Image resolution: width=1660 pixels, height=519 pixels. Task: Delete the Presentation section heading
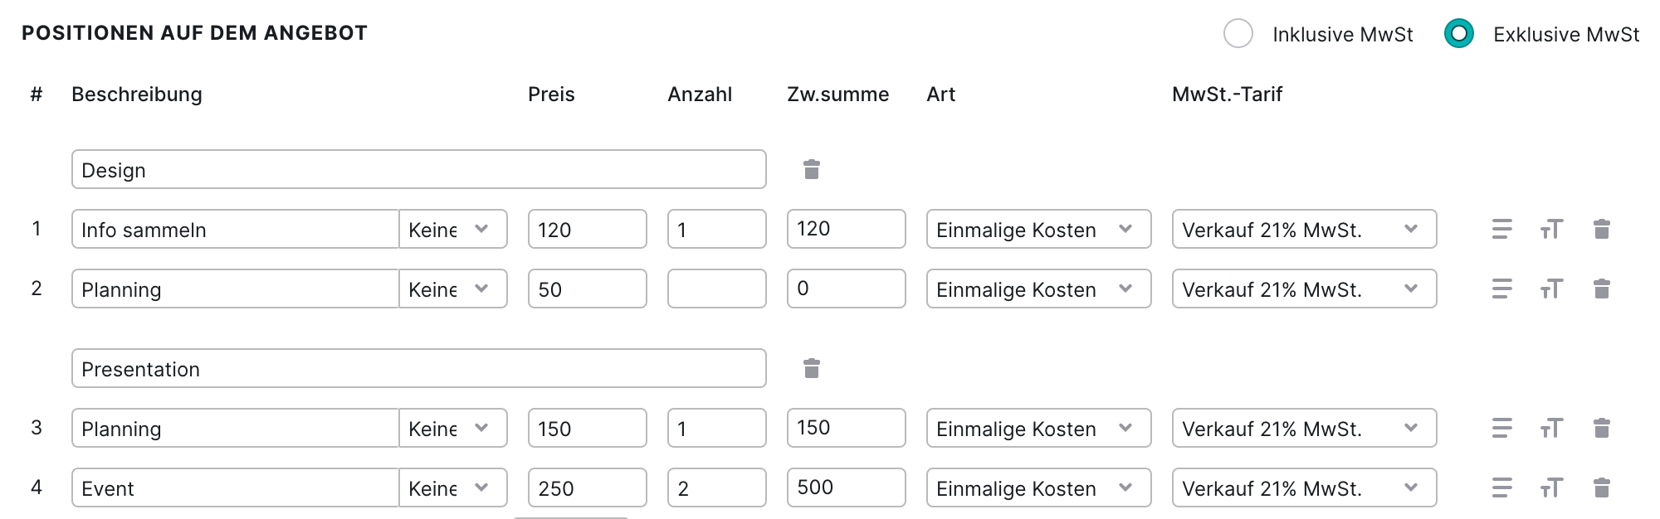pos(812,368)
